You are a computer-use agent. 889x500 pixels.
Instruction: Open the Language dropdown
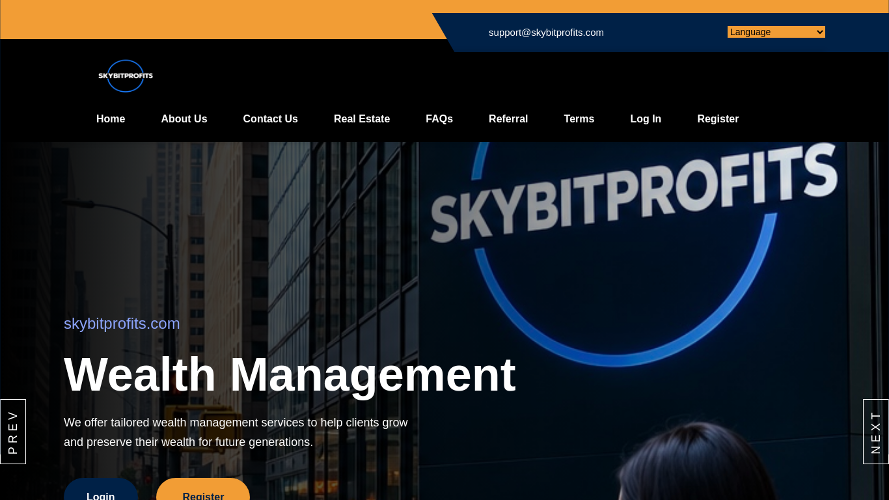(x=776, y=32)
